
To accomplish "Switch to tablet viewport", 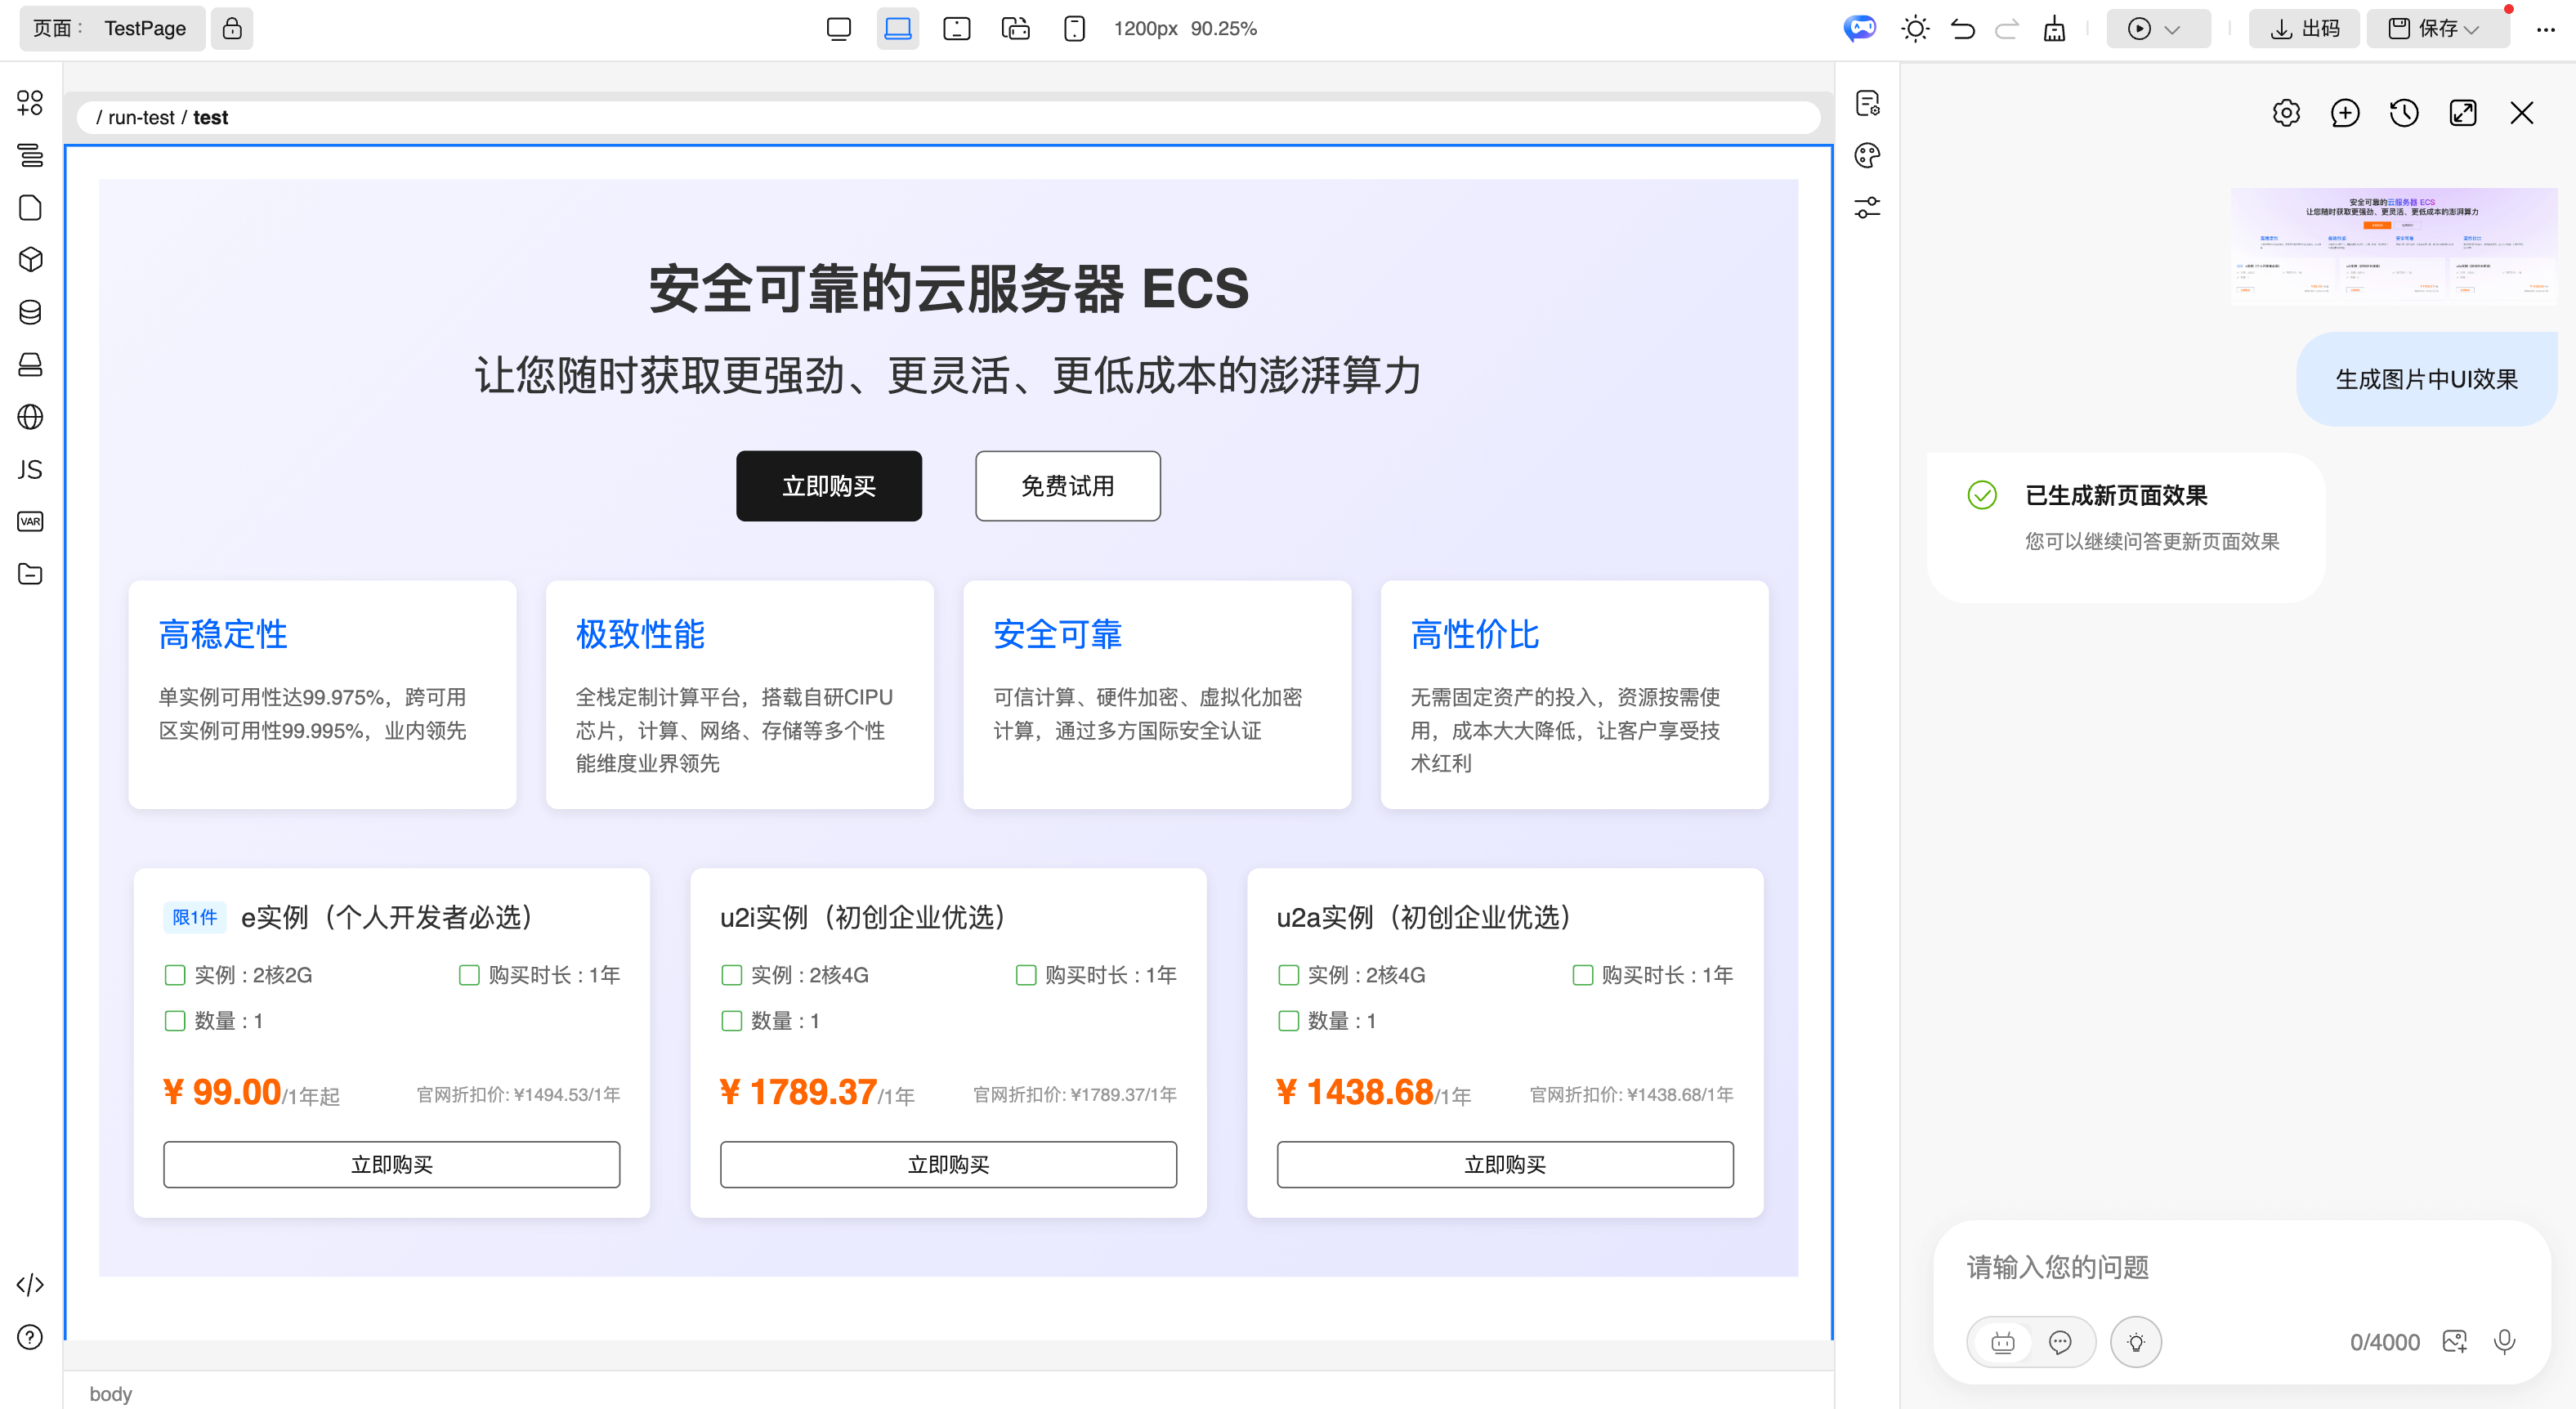I will pos(957,28).
